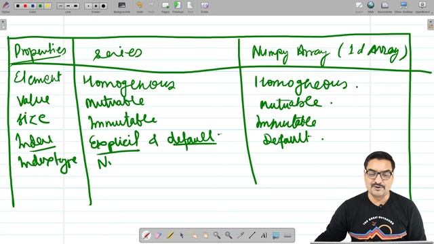The width and height of the screenshot is (434, 244).
Task: Expand the left side panel tab
Action: pos(3,24)
